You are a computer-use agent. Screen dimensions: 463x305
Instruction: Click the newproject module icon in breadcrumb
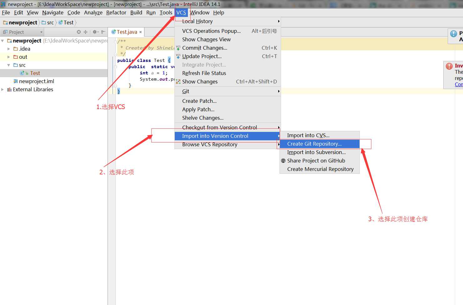click(5, 22)
